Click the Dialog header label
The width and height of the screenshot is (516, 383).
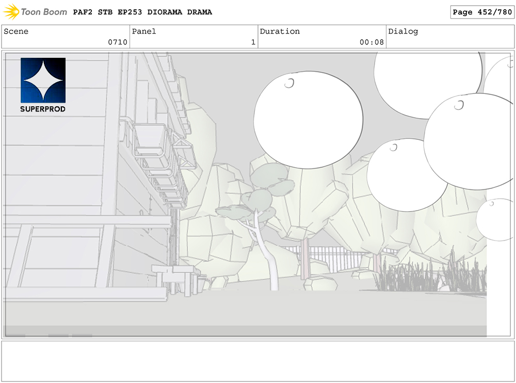tap(403, 31)
